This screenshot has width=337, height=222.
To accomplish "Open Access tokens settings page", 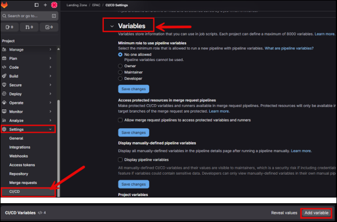I will pyautogui.click(x=22, y=165).
